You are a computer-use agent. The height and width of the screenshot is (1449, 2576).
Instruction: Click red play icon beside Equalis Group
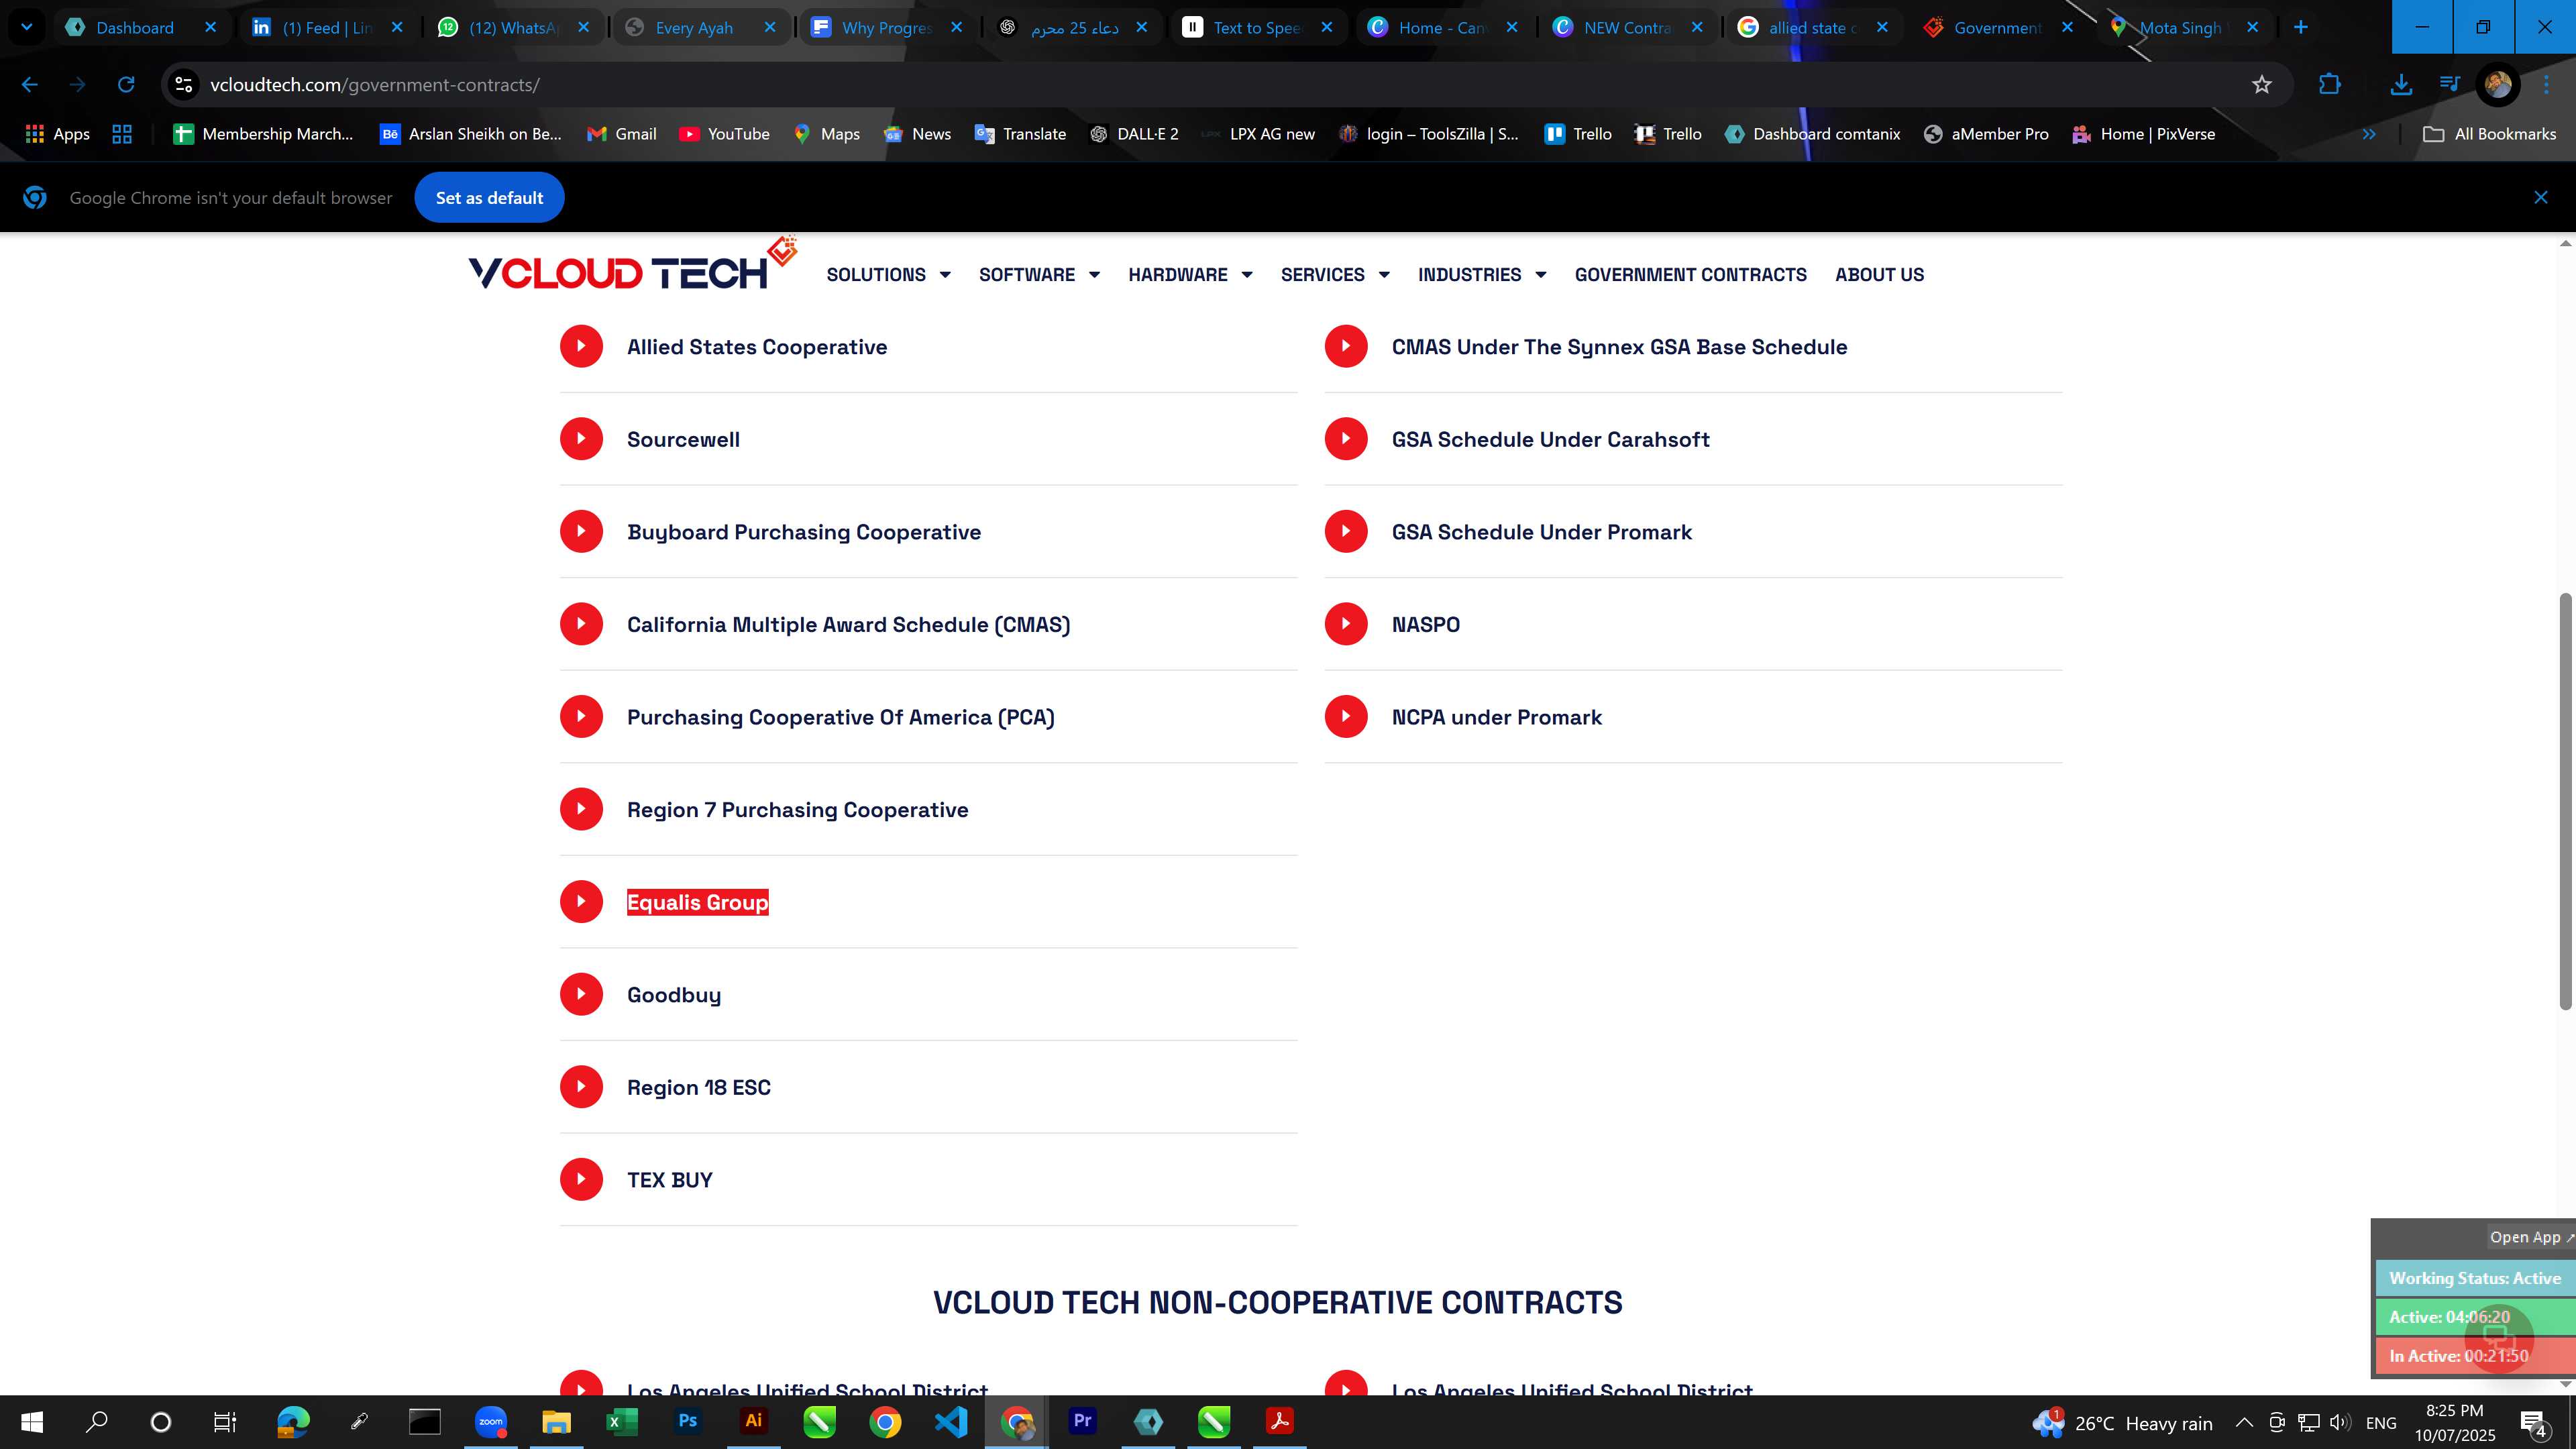(581, 901)
